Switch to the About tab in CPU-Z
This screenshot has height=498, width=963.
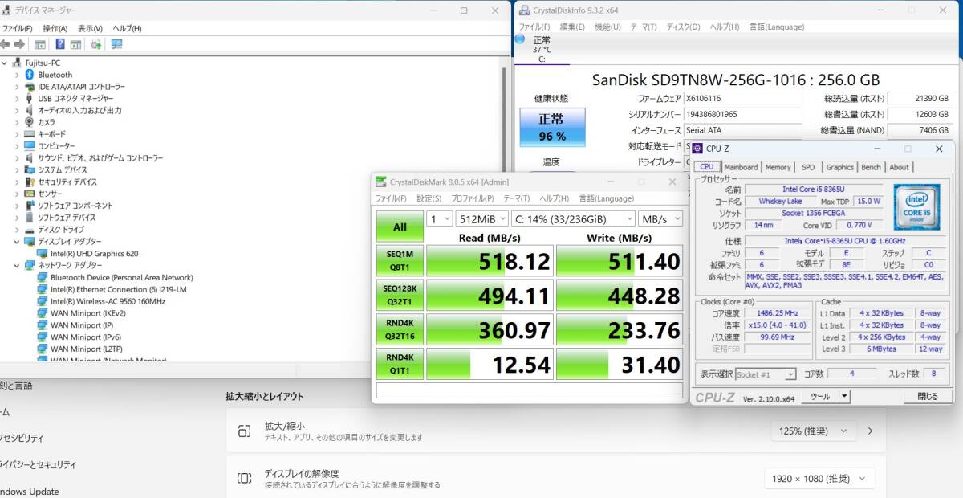click(x=899, y=167)
